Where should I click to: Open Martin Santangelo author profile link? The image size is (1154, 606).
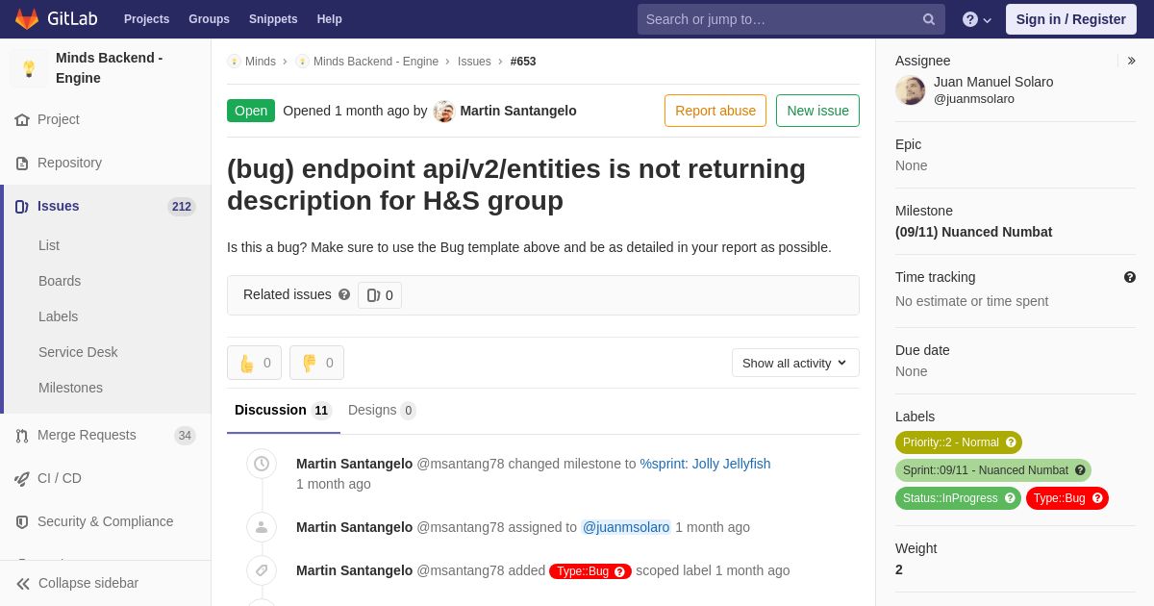pyautogui.click(x=518, y=111)
